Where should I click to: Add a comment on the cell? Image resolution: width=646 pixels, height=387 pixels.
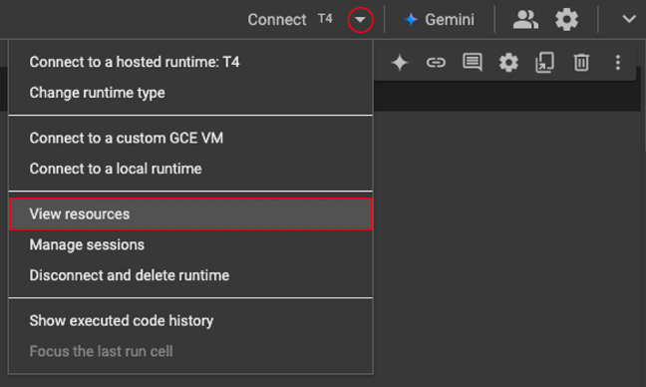(x=473, y=63)
